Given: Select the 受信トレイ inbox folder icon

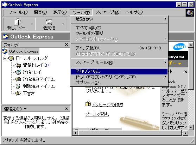Looking at the screenshot, I should (x=18, y=65).
